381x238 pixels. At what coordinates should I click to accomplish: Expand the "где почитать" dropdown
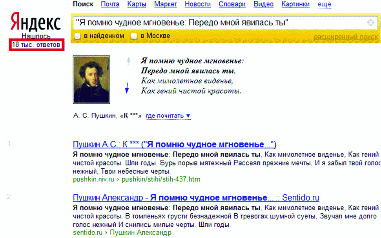coord(168,116)
